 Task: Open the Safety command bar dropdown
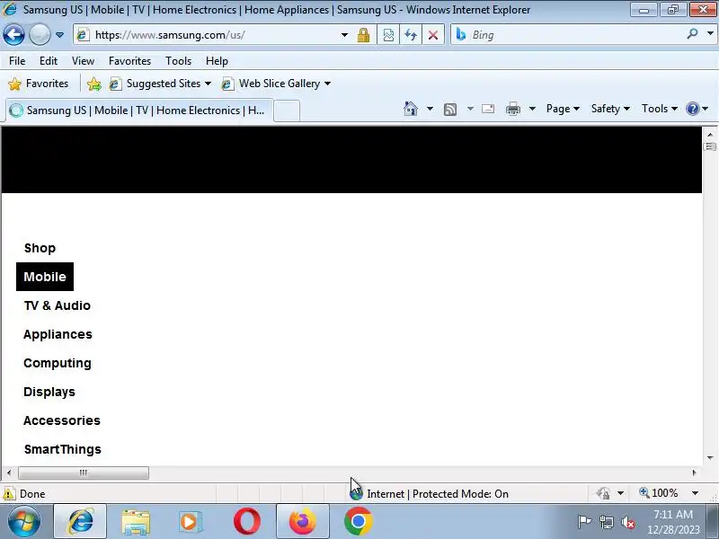[x=610, y=109]
